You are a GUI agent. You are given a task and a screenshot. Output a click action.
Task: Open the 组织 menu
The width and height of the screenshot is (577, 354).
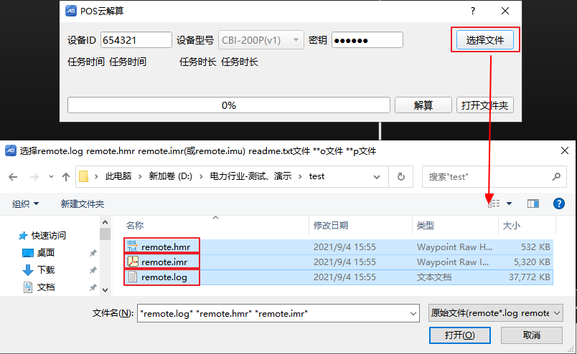pyautogui.click(x=25, y=204)
